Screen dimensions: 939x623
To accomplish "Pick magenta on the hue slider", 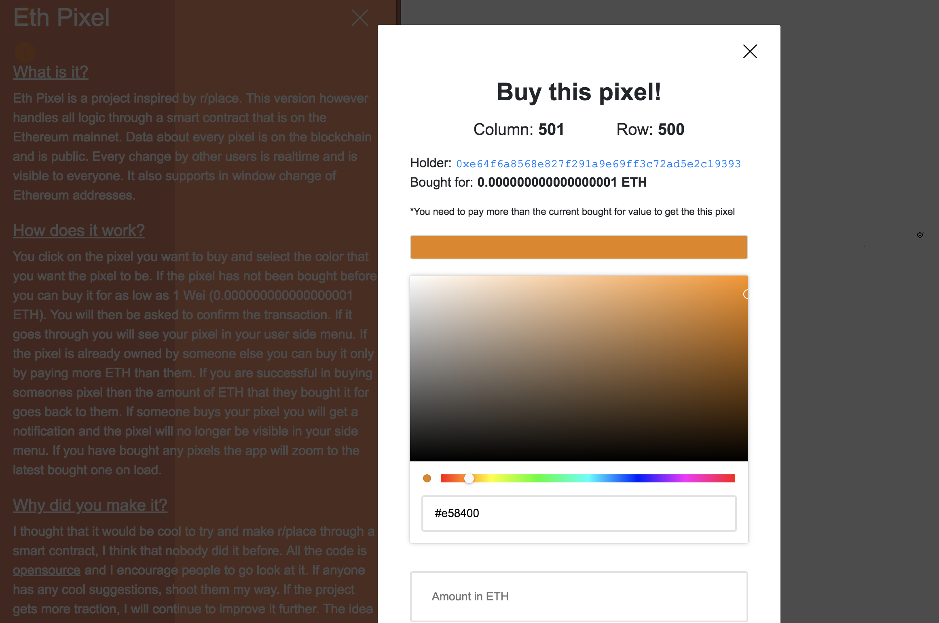I will tap(686, 478).
